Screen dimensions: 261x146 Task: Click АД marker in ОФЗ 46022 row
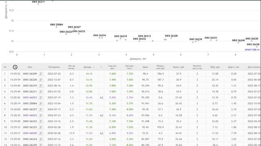coord(102,97)
